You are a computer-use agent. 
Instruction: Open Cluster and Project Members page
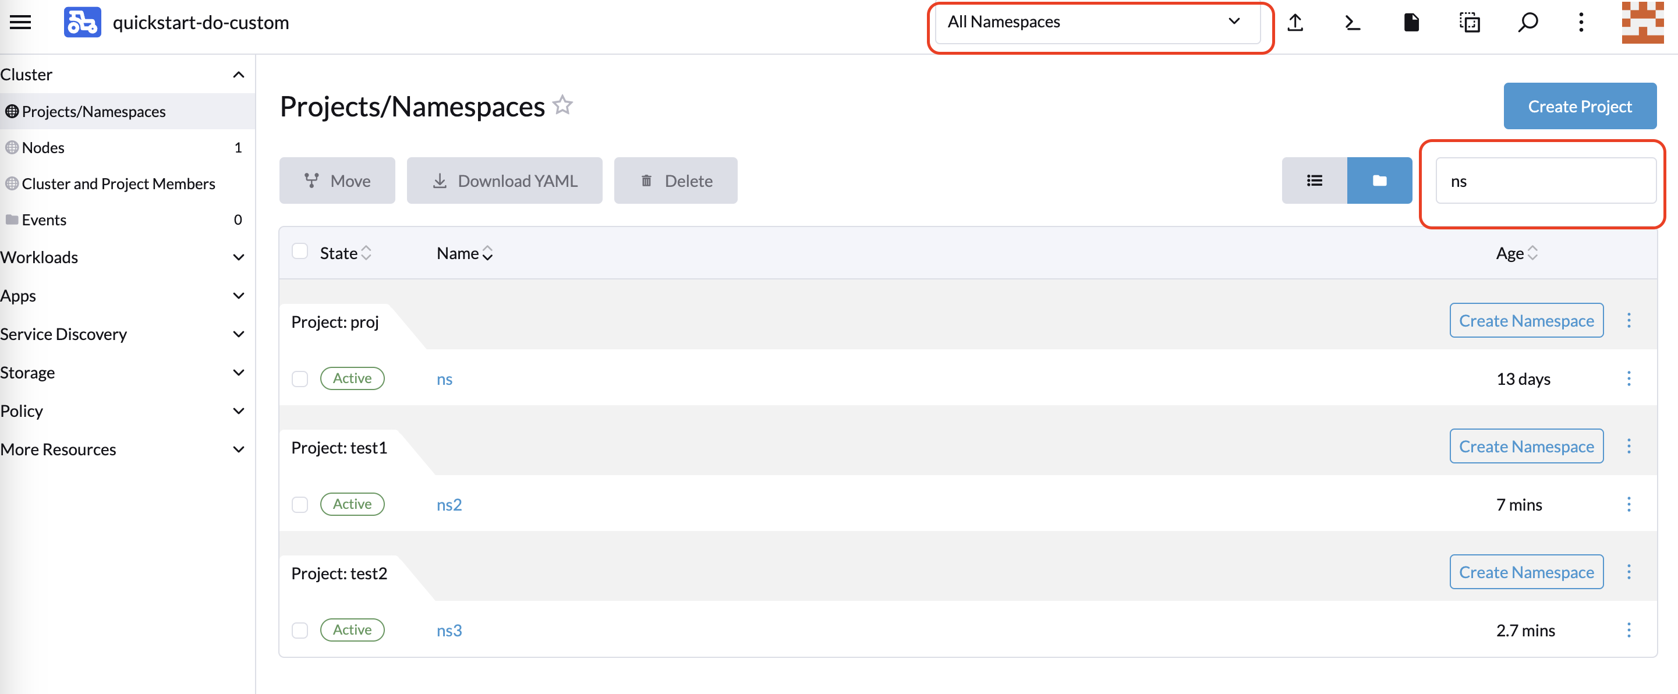click(x=118, y=183)
